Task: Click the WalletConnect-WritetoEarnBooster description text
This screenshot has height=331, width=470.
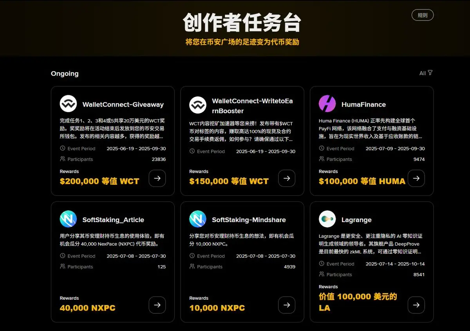Action: pyautogui.click(x=241, y=131)
